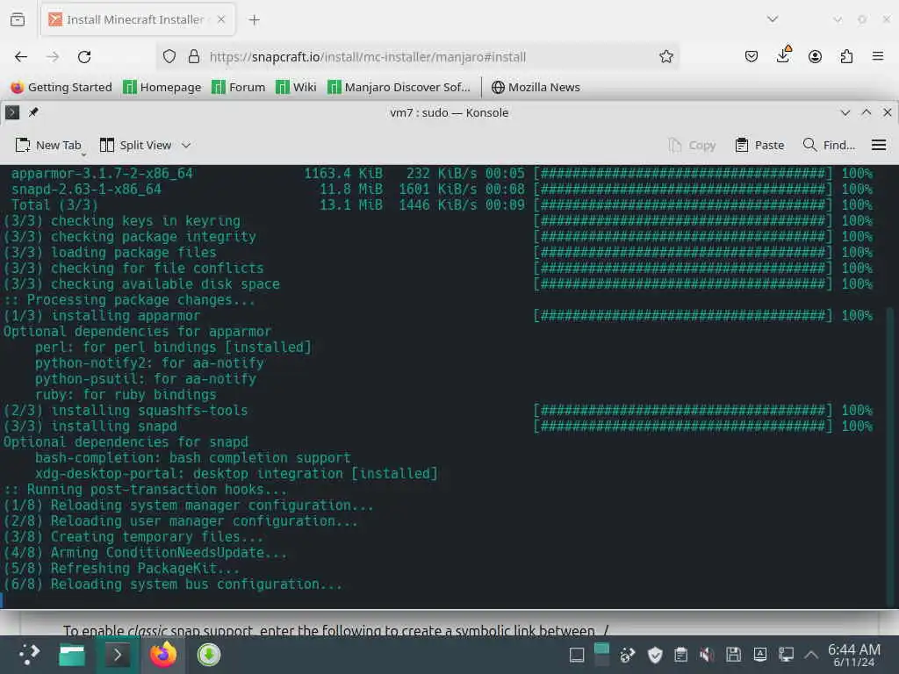Bookmark this page with the star
This screenshot has width=899, height=674.
[665, 56]
